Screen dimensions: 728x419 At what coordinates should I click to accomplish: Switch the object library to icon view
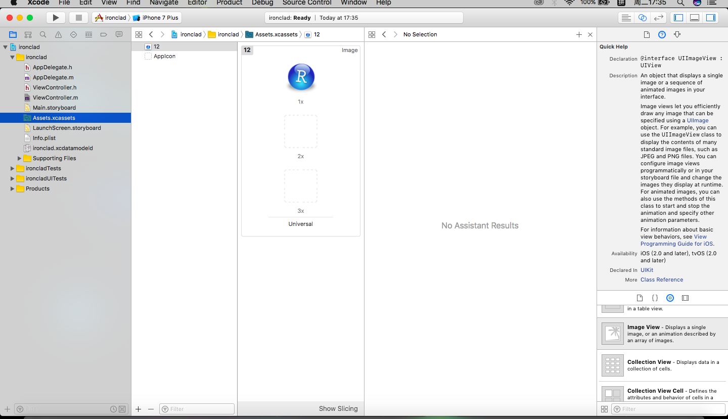pyautogui.click(x=604, y=409)
